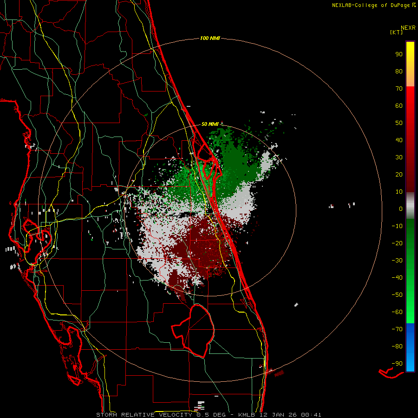Select the -70 value on the velocity scale

[397, 329]
